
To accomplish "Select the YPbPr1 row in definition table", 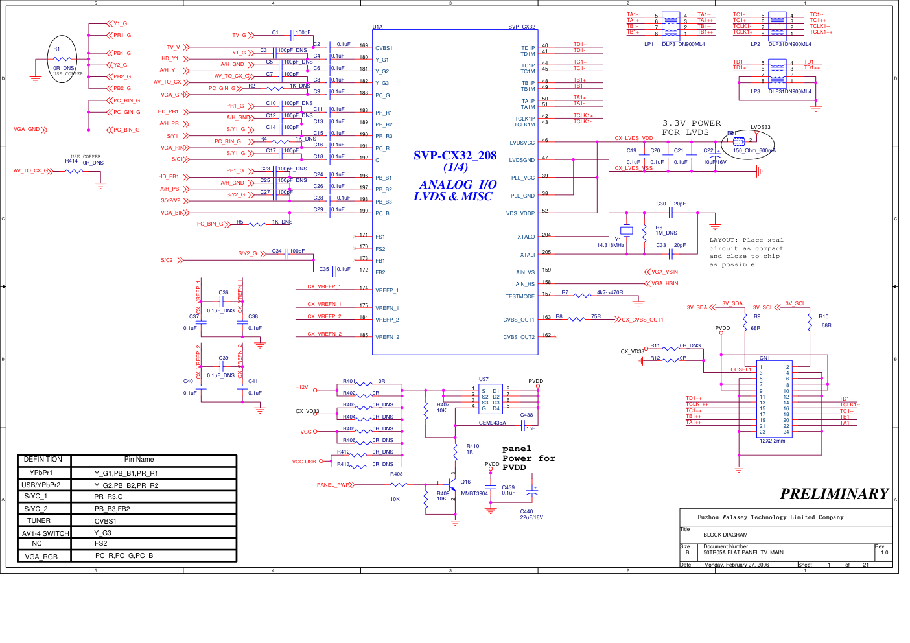I will (x=126, y=473).
